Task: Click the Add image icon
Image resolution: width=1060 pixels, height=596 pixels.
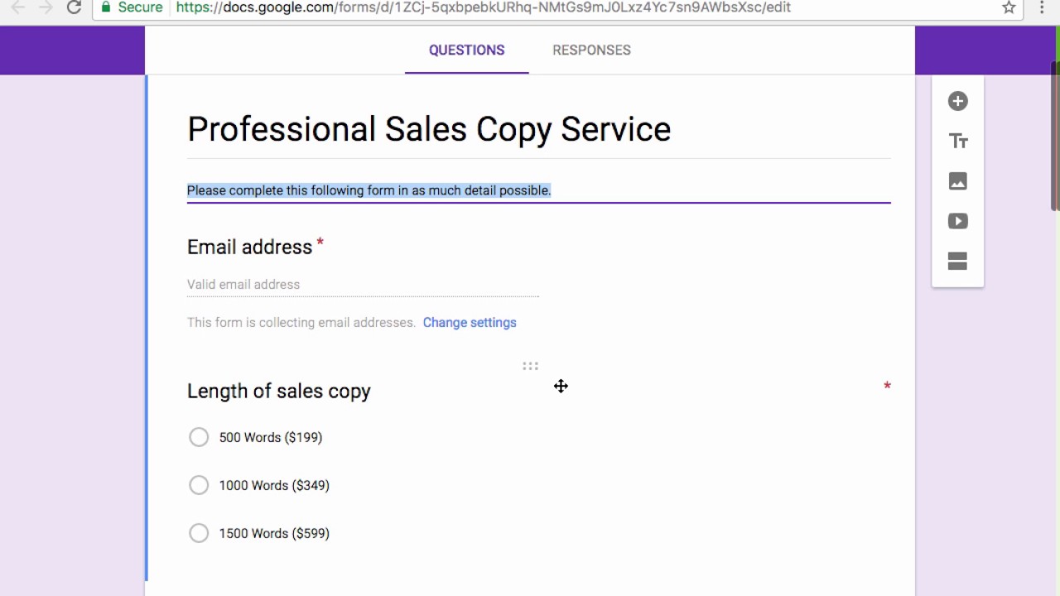Action: tap(958, 181)
